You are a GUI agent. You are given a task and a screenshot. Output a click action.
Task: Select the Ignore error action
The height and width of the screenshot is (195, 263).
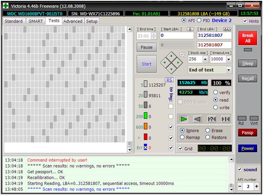point(182,130)
